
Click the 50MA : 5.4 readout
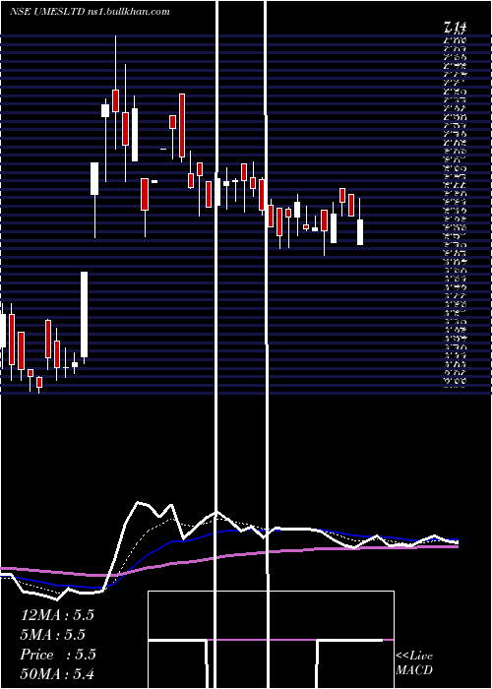(x=57, y=673)
